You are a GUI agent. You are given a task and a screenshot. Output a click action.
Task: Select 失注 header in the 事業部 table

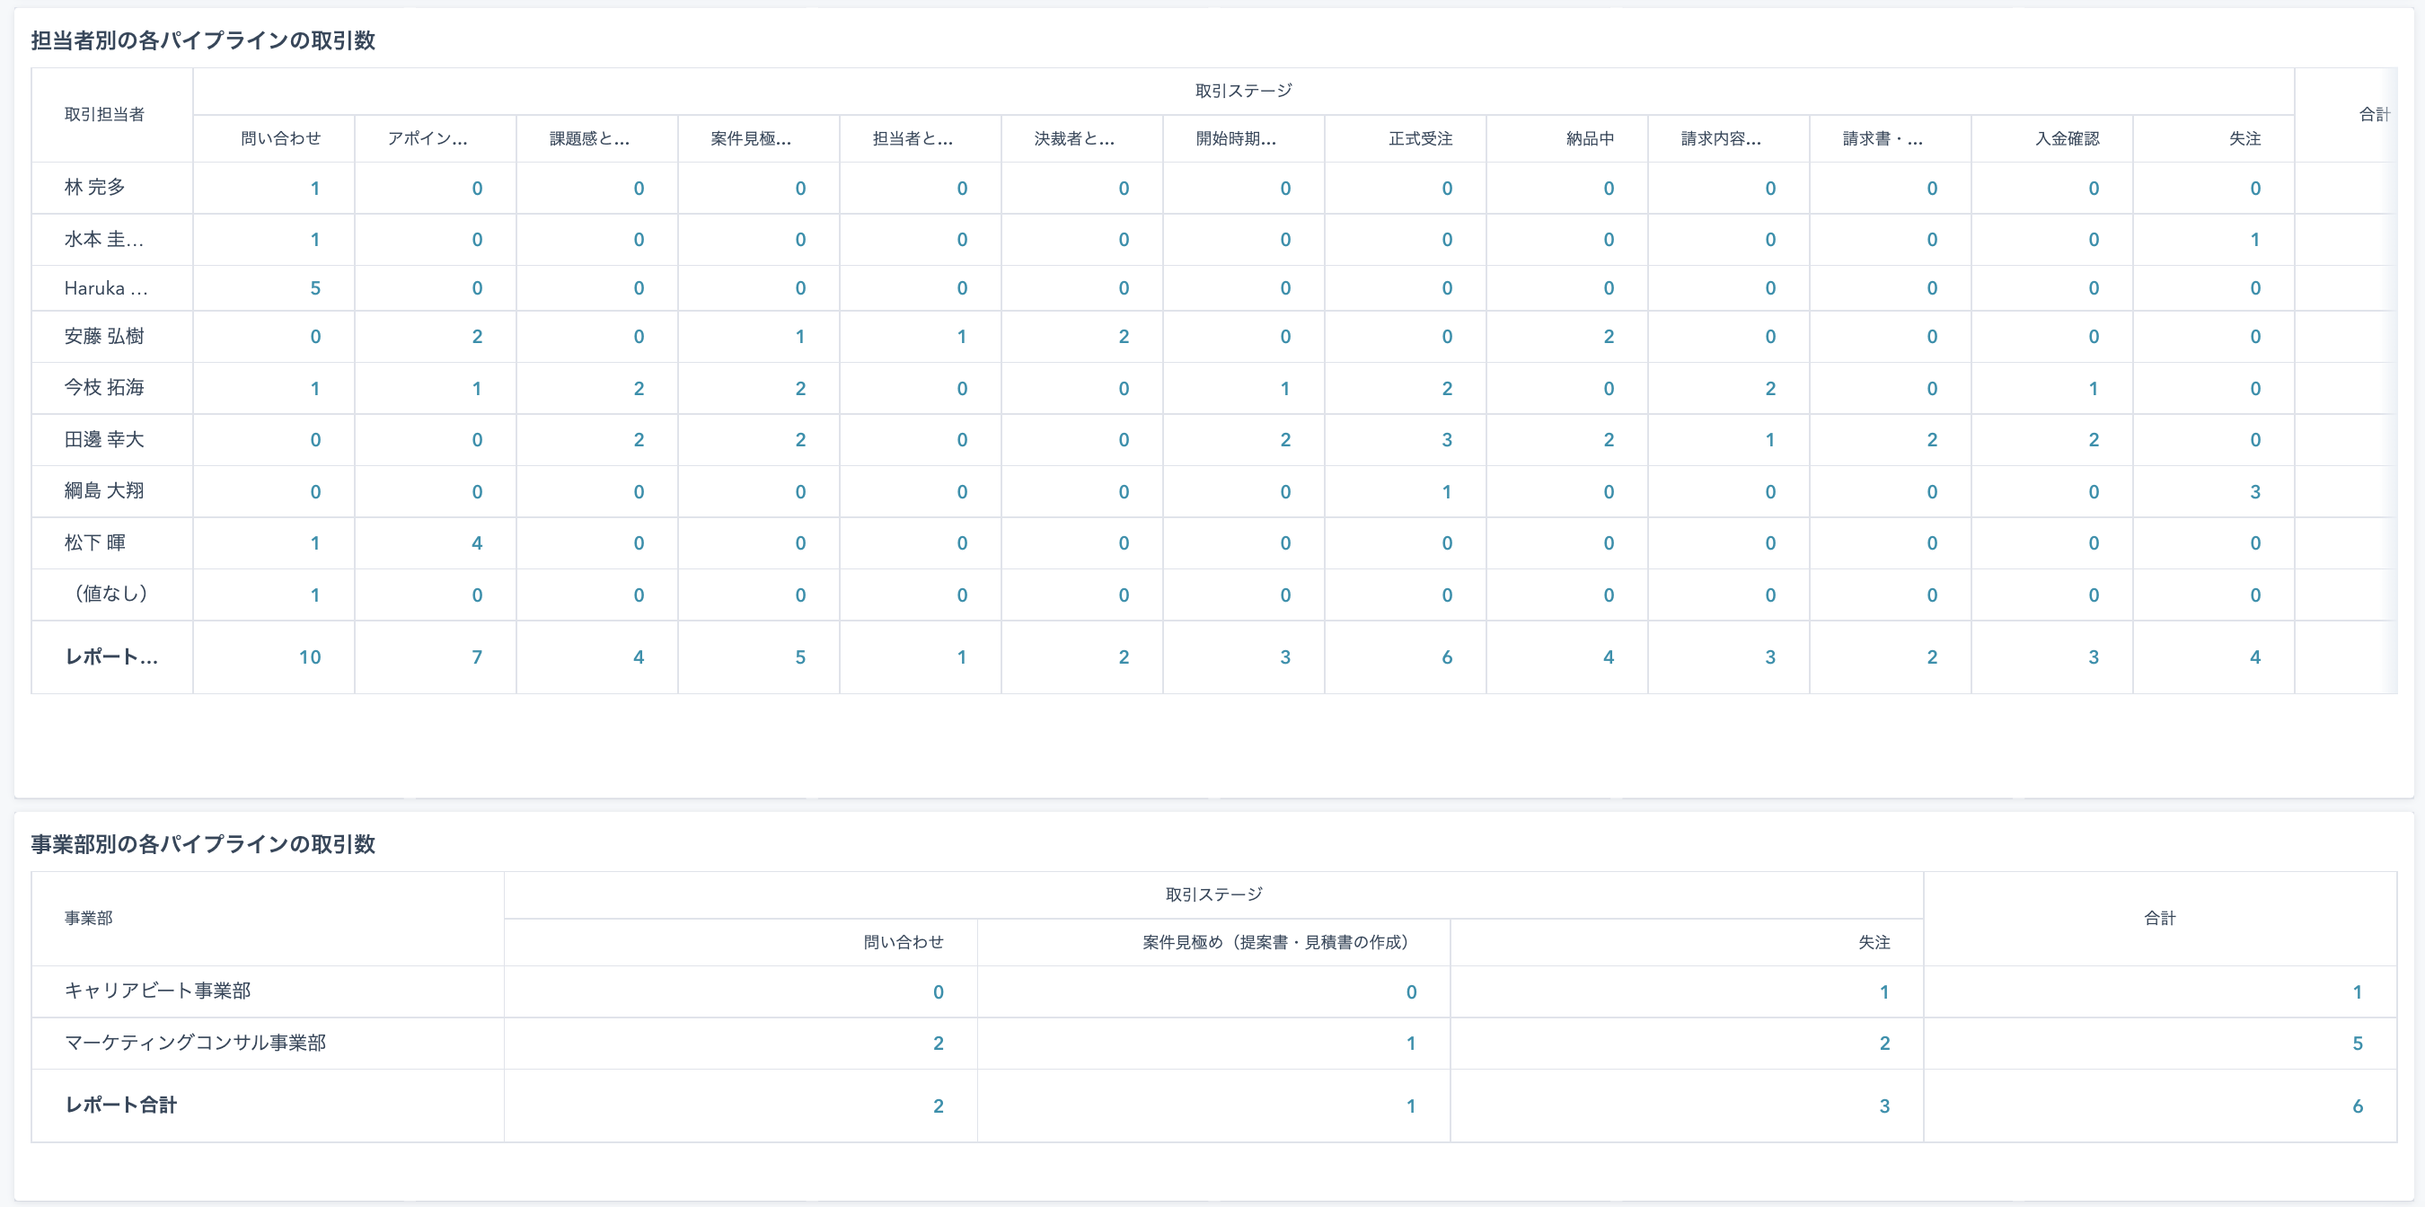[x=1874, y=942]
